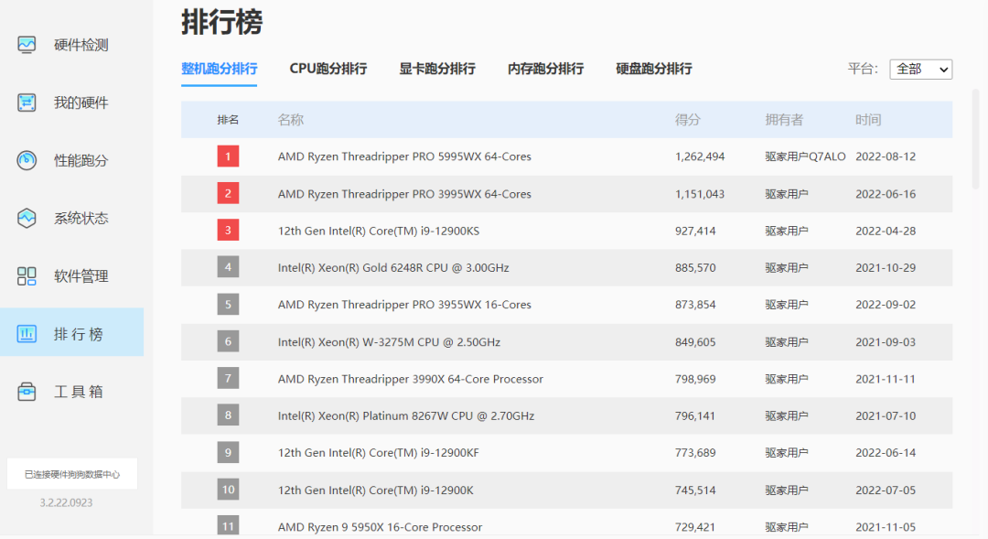The image size is (988, 539).
Task: Go to 我的硬件 in the sidebar
Action: pyautogui.click(x=81, y=102)
